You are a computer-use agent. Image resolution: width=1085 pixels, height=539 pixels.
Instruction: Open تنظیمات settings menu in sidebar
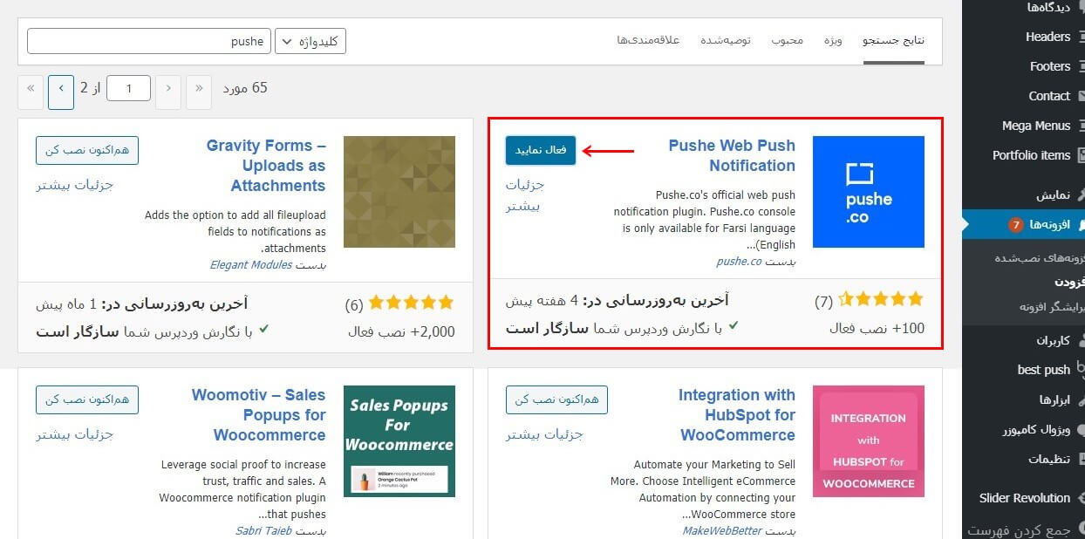coord(1049,459)
